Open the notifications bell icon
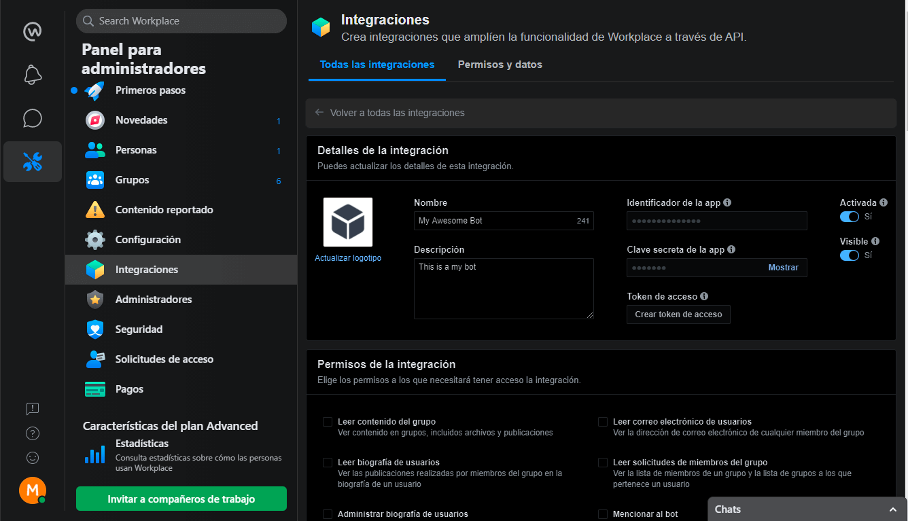 coord(33,75)
